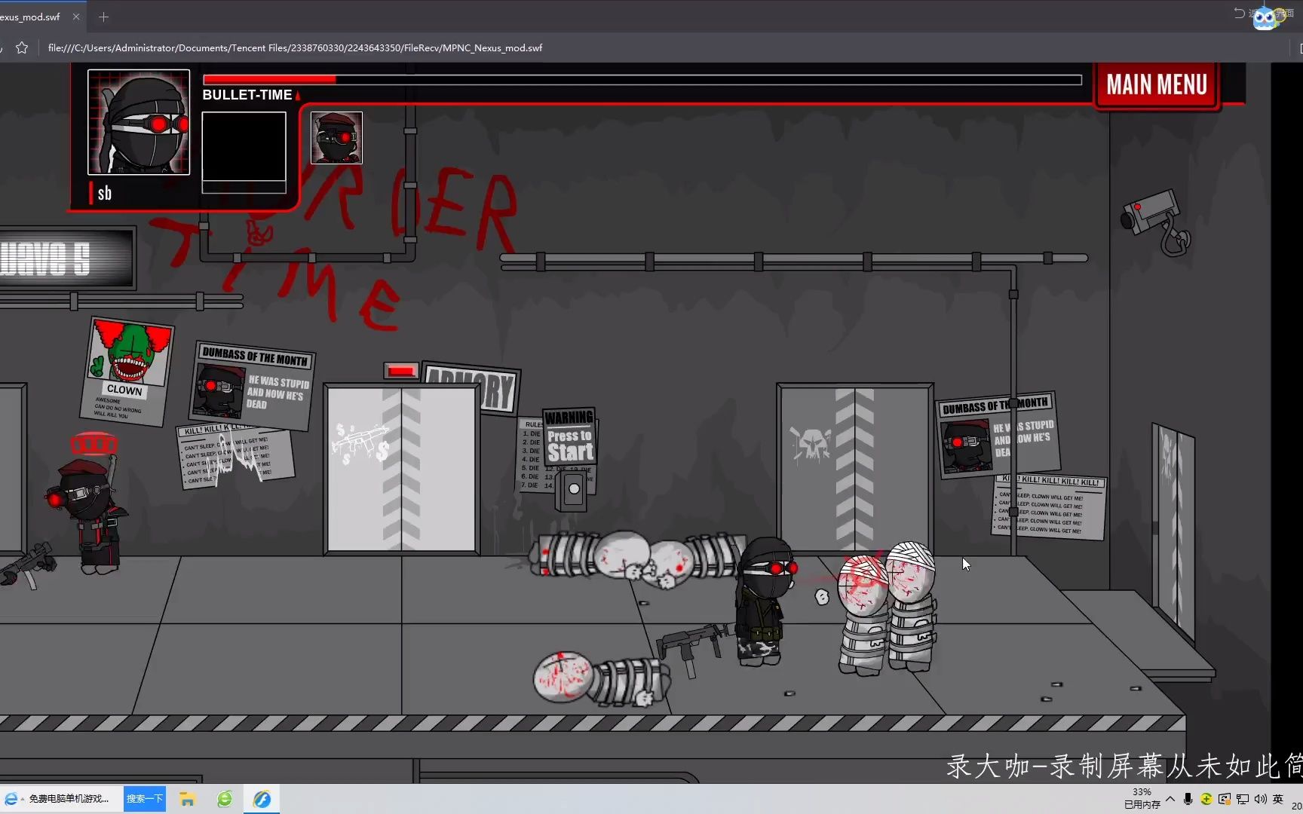Click the empty weapon slot box
Viewport: 1303px width, 814px height.
coord(244,151)
